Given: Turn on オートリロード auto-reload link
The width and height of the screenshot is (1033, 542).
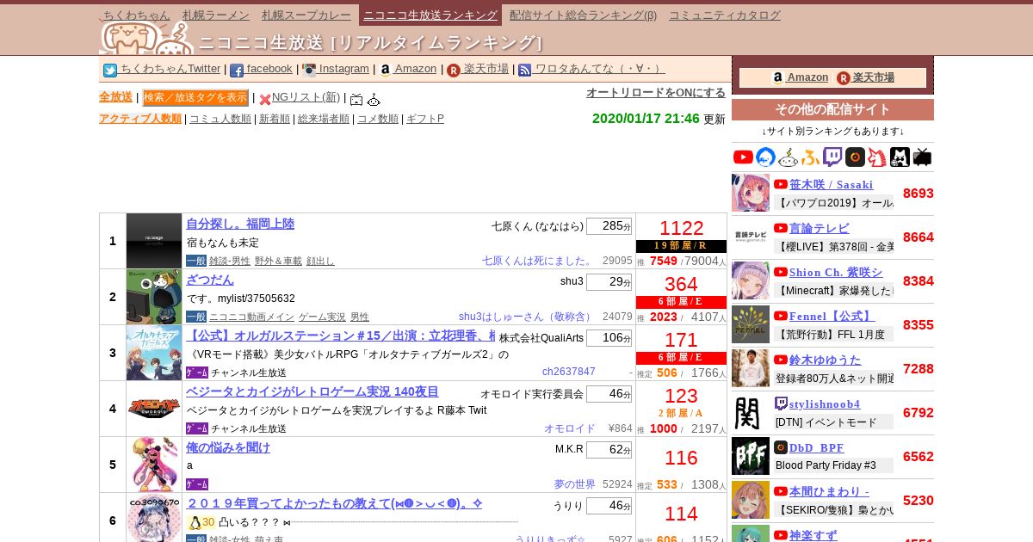Looking at the screenshot, I should [656, 92].
